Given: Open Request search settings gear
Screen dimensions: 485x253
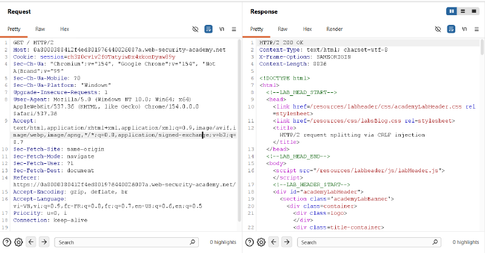Looking at the screenshot, I should tap(19, 242).
